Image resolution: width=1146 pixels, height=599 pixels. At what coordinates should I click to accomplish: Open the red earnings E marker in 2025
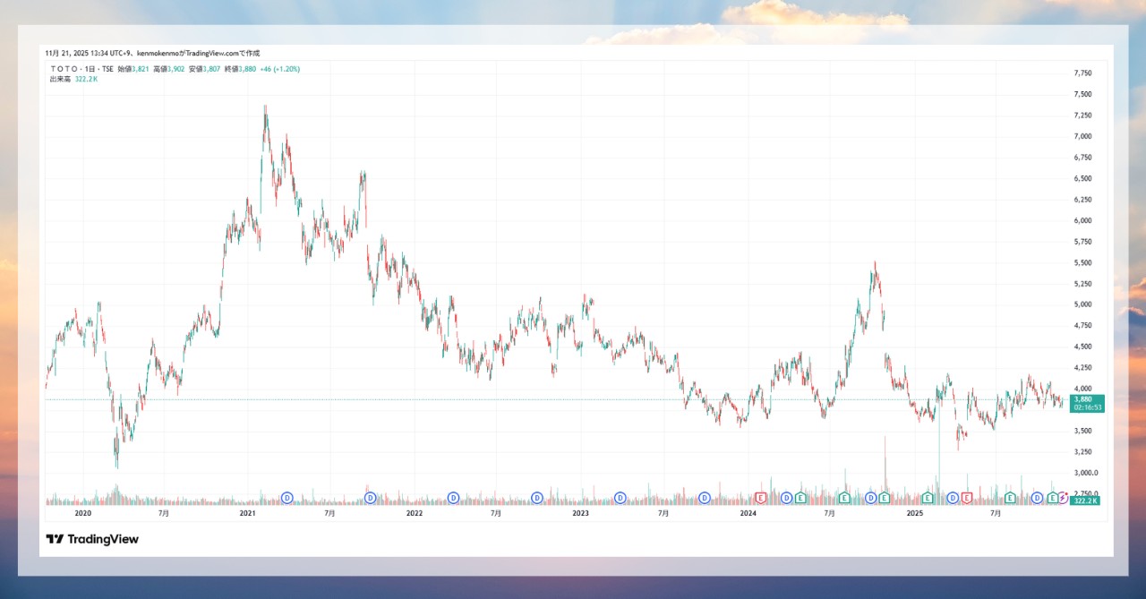click(x=967, y=498)
